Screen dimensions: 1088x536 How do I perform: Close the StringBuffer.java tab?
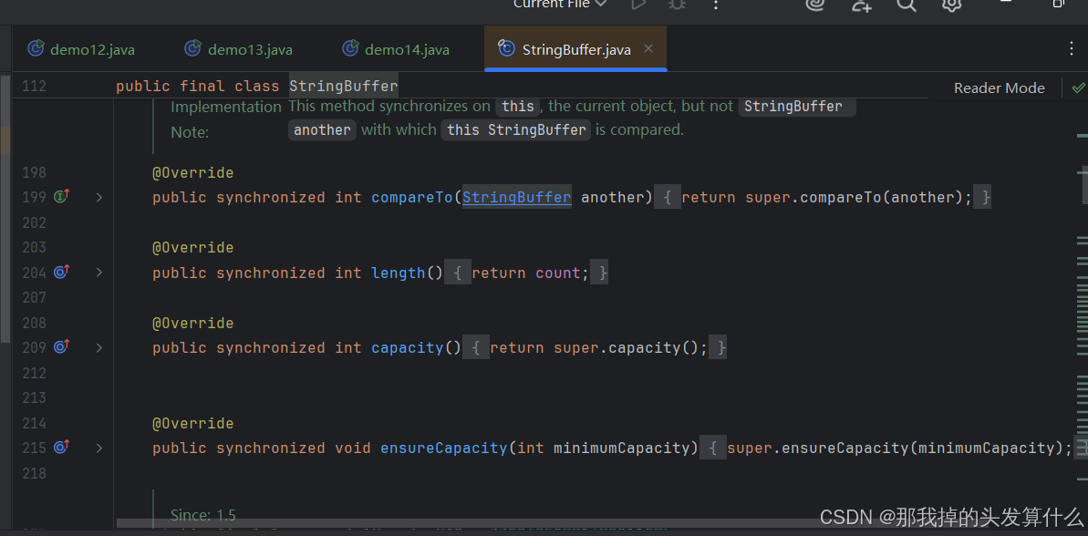tap(648, 48)
